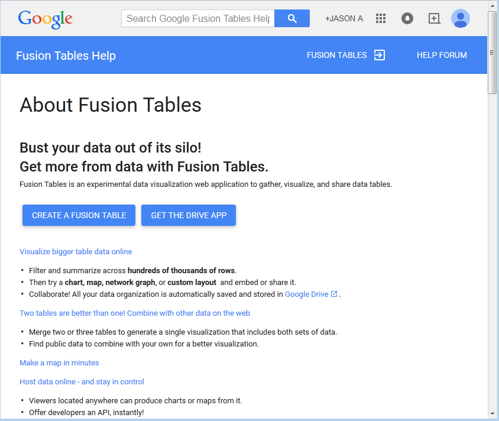This screenshot has width=499, height=421.
Task: Click the external-link icon beside Google Drive
Action: tap(334, 294)
